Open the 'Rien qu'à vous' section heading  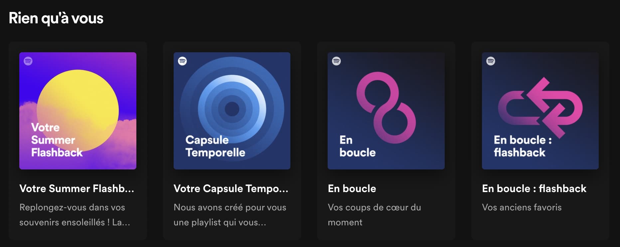(x=56, y=18)
